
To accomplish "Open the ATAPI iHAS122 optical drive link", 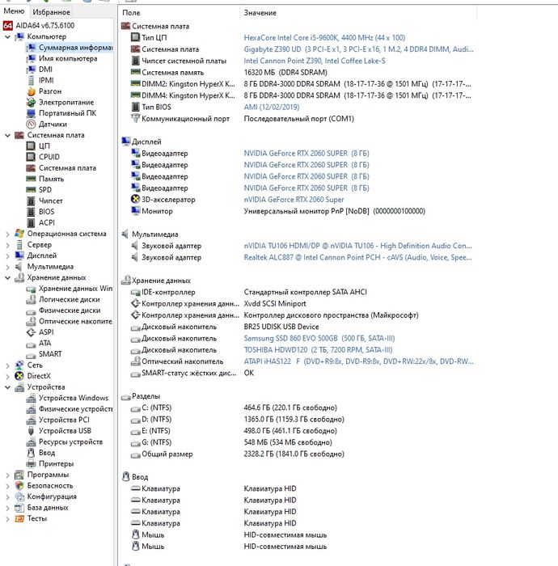I will coord(358,361).
